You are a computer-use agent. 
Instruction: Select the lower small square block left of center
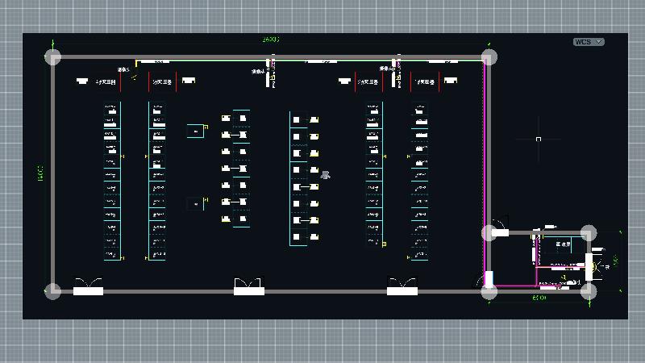pyautogui.click(x=194, y=204)
